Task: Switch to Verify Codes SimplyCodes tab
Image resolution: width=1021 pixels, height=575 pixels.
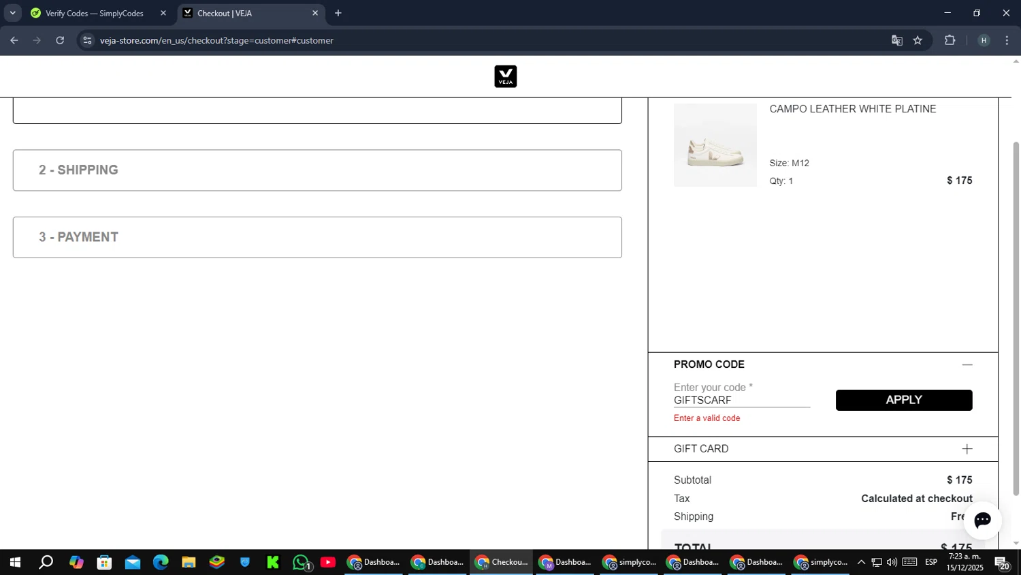Action: 95,13
